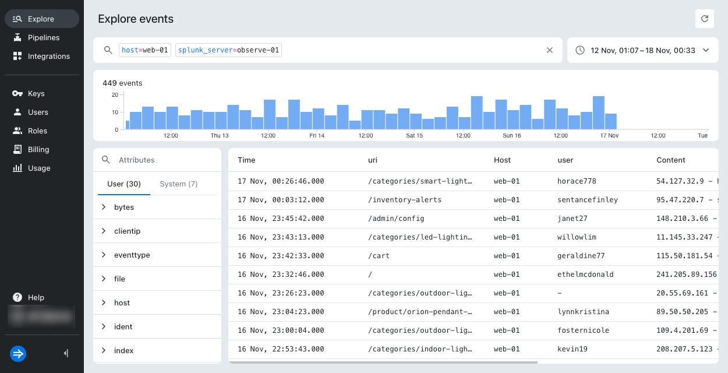Expand the clientip attribute
Viewport: 728px width, 373px height.
pos(104,231)
